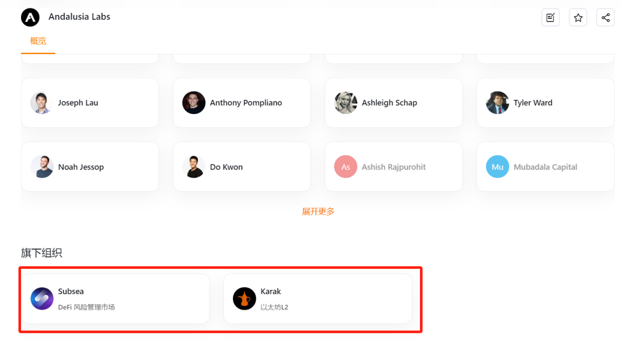Viewport: 629px width, 358px height.
Task: Click Anthony Pompliano's profile picture
Action: point(194,103)
